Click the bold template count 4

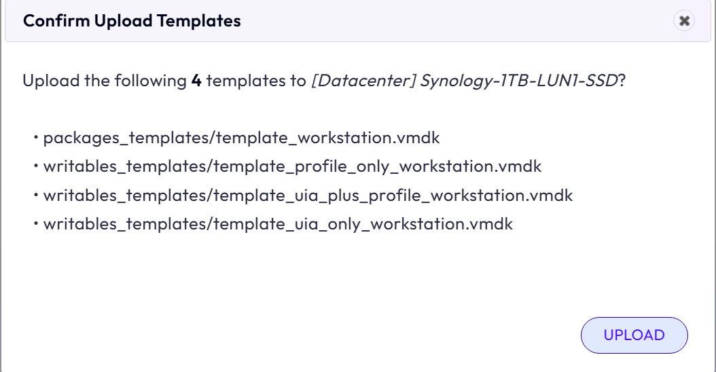(x=196, y=81)
